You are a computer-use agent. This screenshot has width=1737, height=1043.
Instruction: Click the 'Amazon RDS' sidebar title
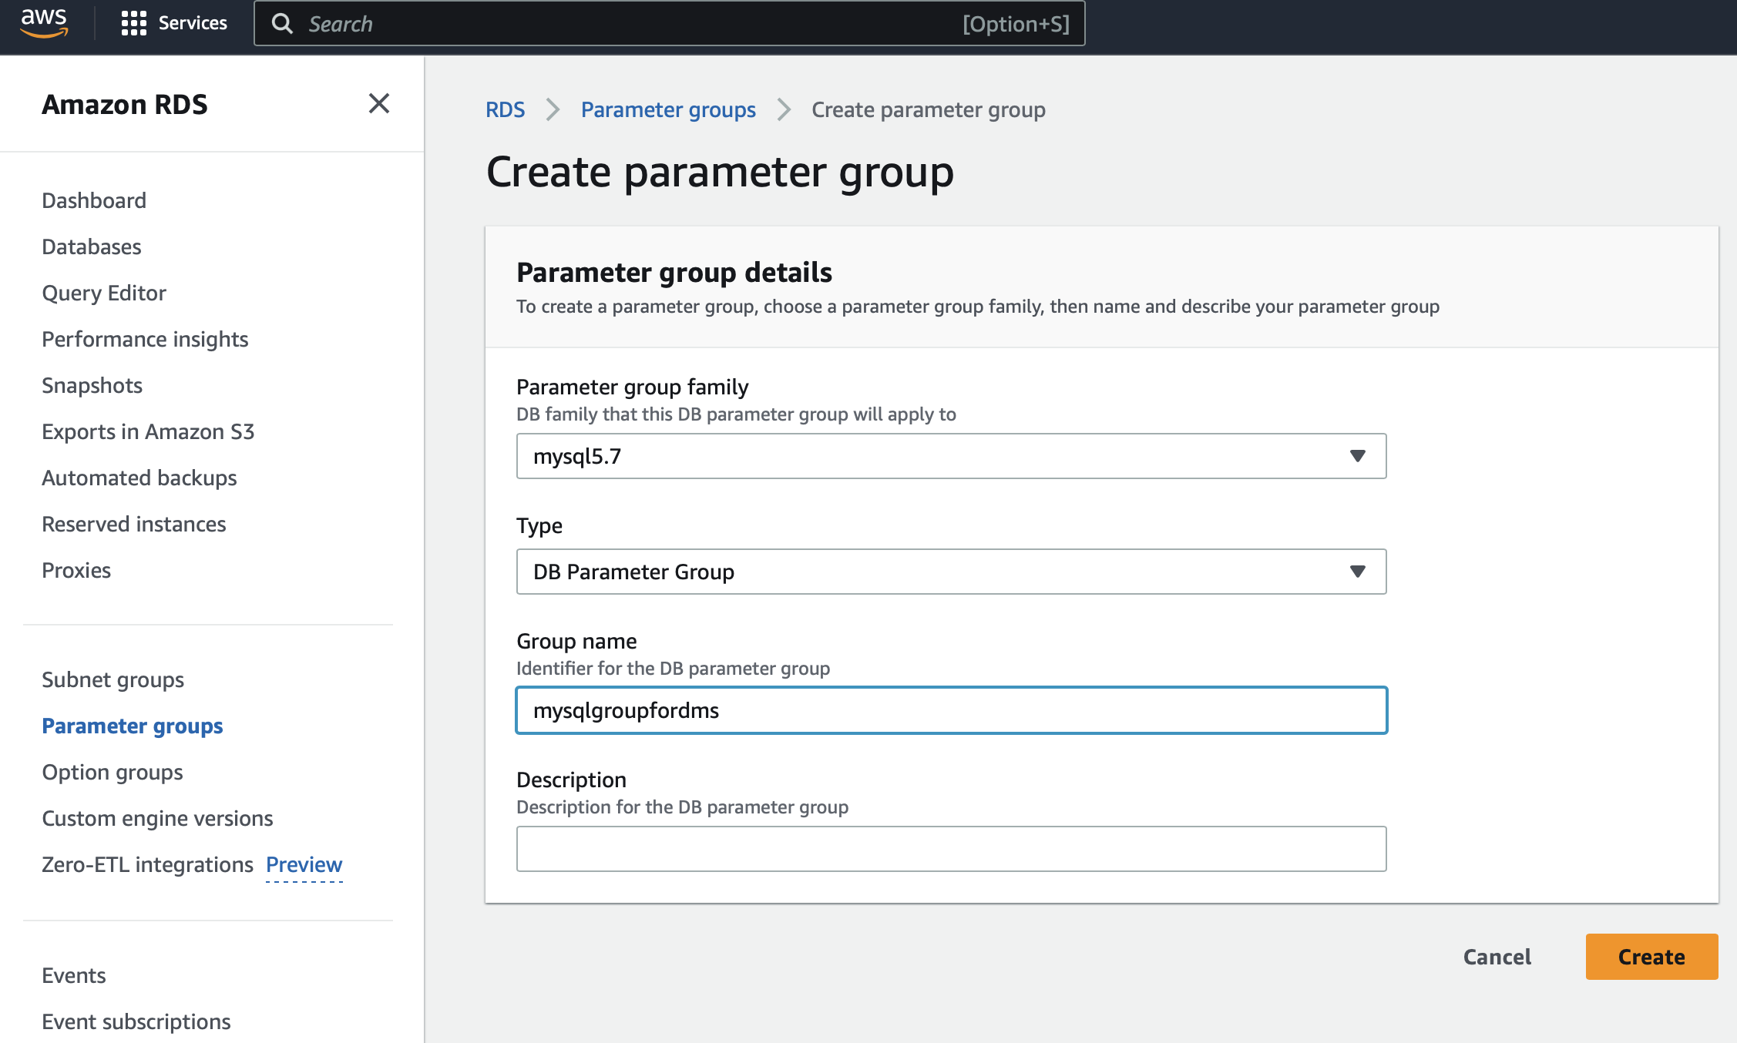[125, 104]
